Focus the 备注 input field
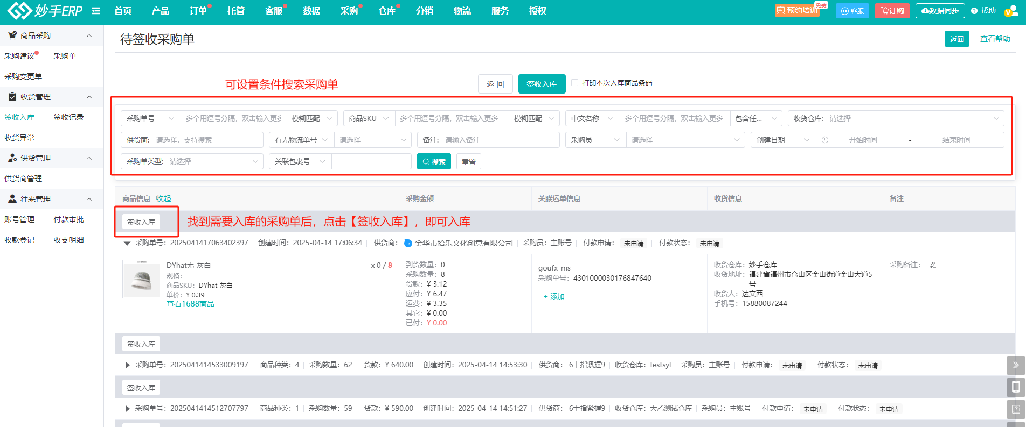This screenshot has width=1026, height=427. pos(488,140)
